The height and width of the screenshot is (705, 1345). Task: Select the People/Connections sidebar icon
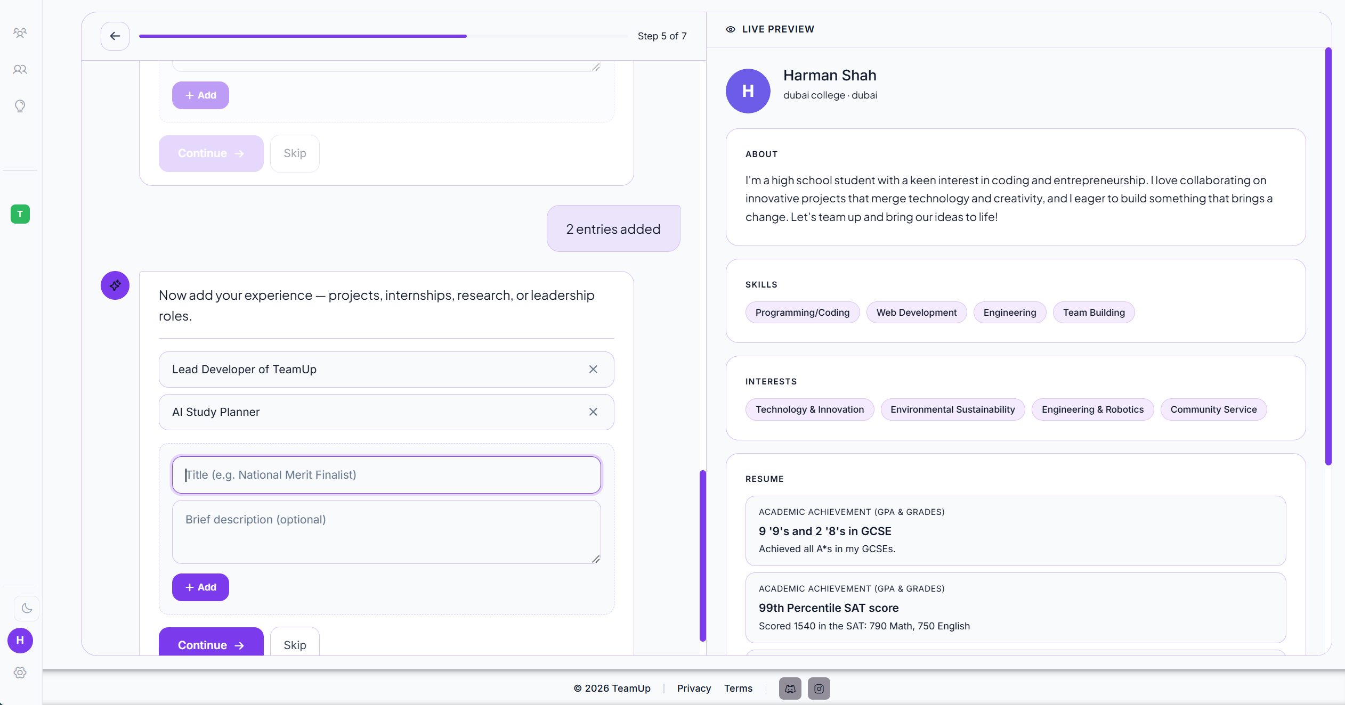tap(20, 69)
